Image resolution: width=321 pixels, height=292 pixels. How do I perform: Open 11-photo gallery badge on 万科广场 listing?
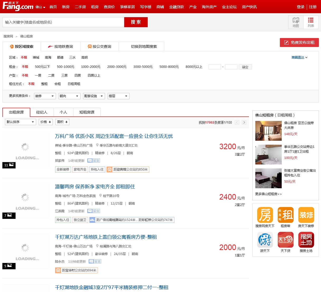9,165
